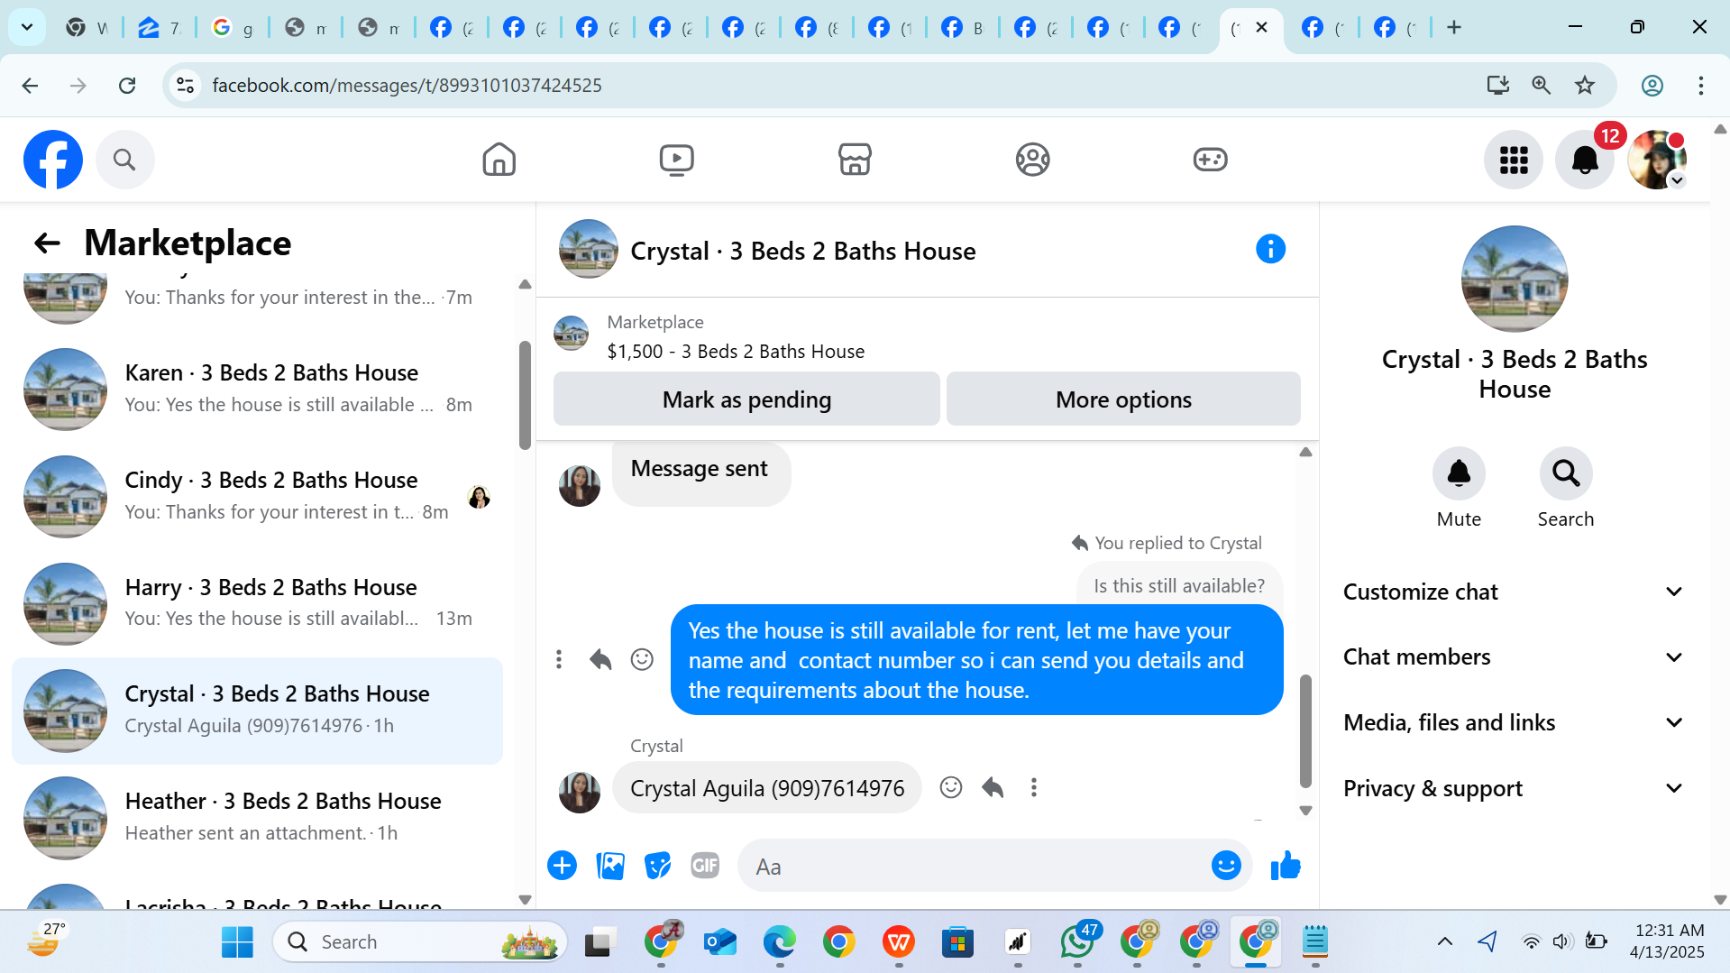The image size is (1730, 973).
Task: Open notifications bell with 12 badge
Action: pyautogui.click(x=1585, y=160)
